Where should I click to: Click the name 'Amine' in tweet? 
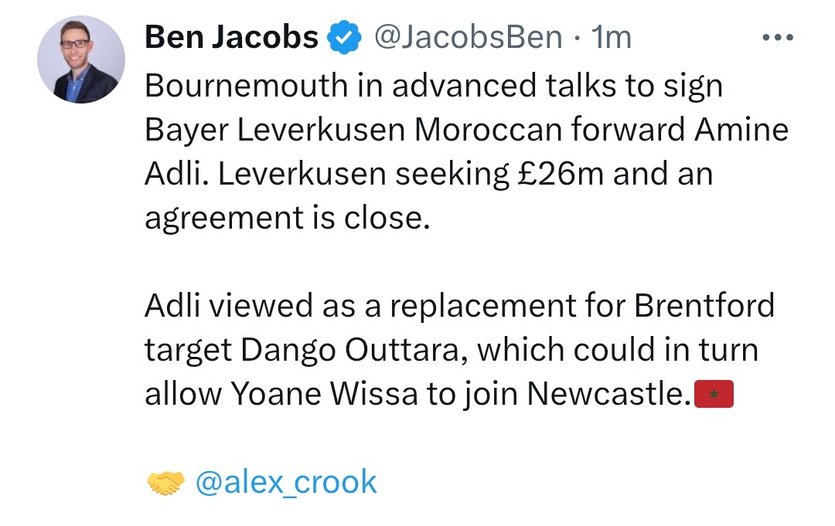pos(741,129)
